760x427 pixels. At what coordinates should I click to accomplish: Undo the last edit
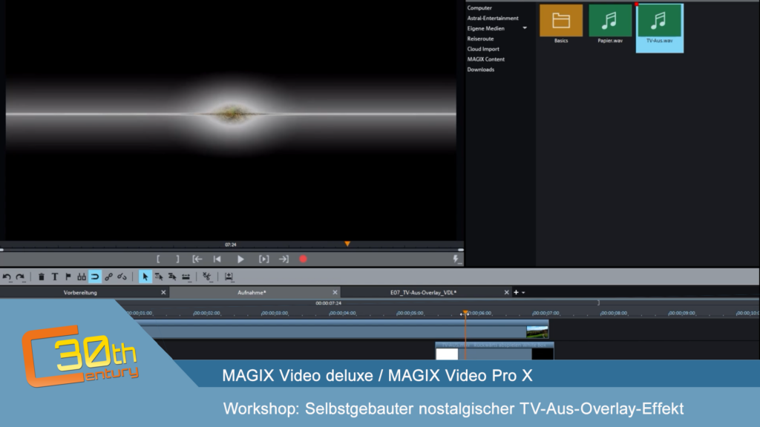7,277
